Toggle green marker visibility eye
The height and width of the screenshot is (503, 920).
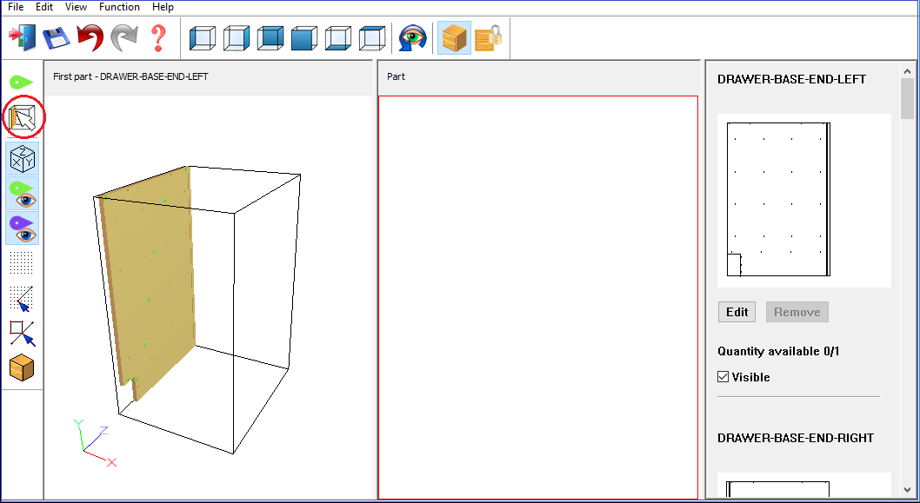tap(23, 194)
